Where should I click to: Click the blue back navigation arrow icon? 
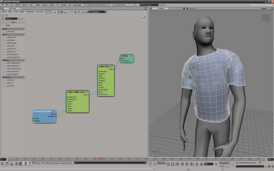pos(72,12)
